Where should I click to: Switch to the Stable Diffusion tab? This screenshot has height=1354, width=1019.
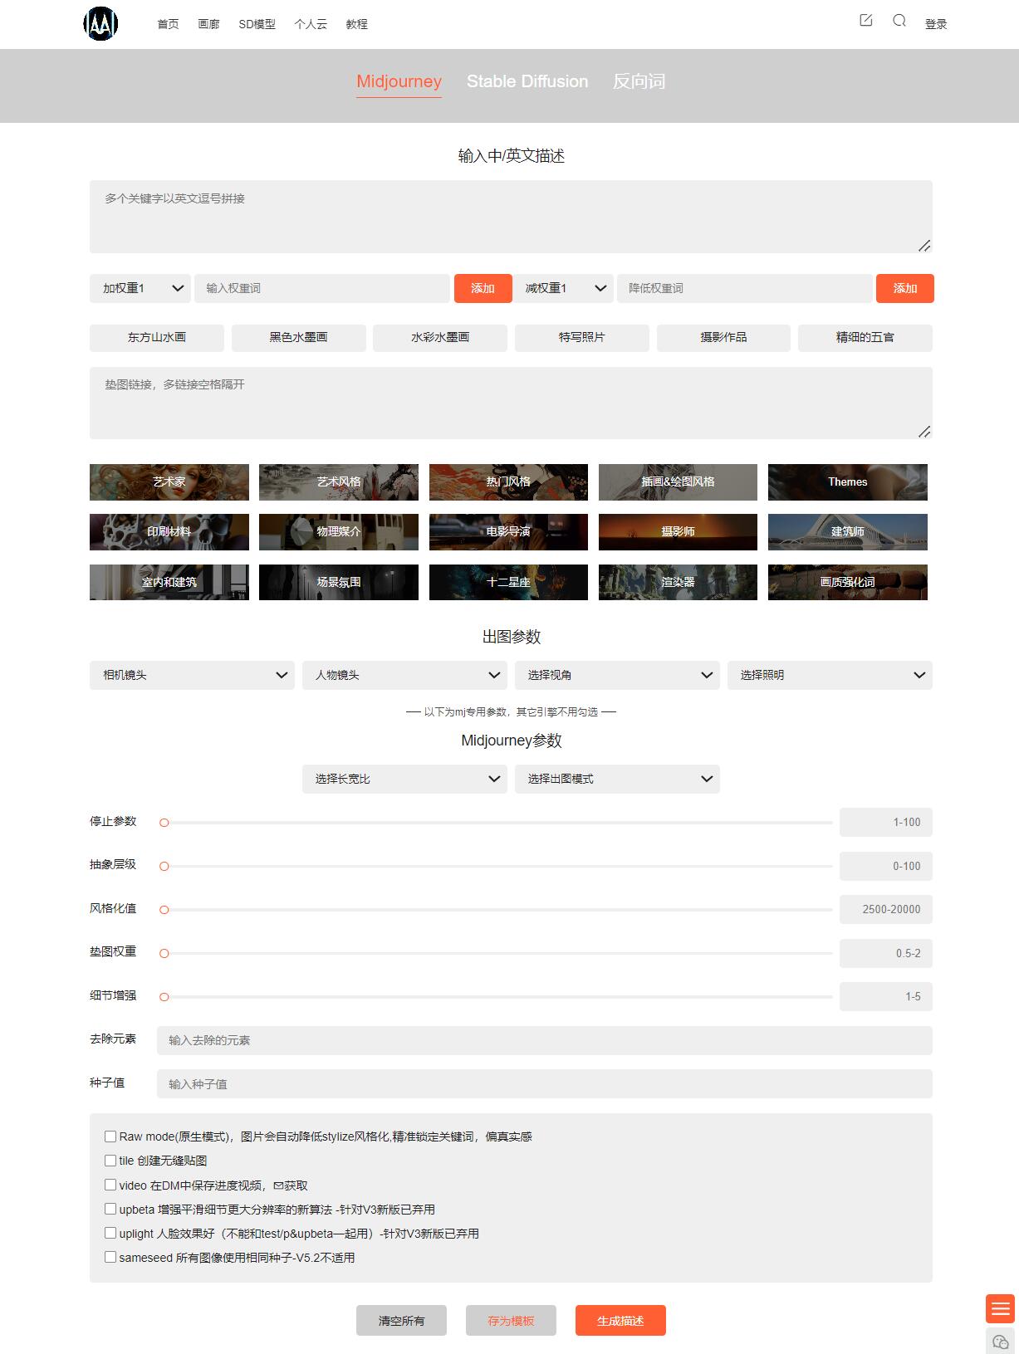pyautogui.click(x=527, y=81)
